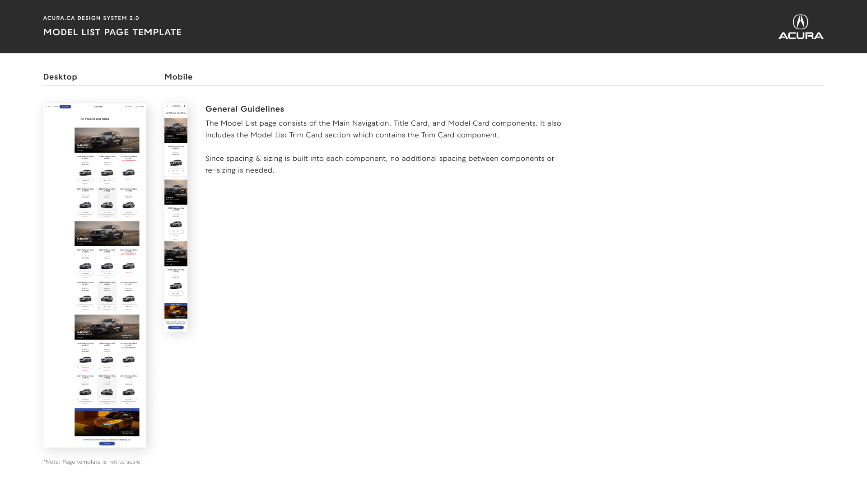Select the "Desktop" section heading
This screenshot has width=867, height=488.
60,77
